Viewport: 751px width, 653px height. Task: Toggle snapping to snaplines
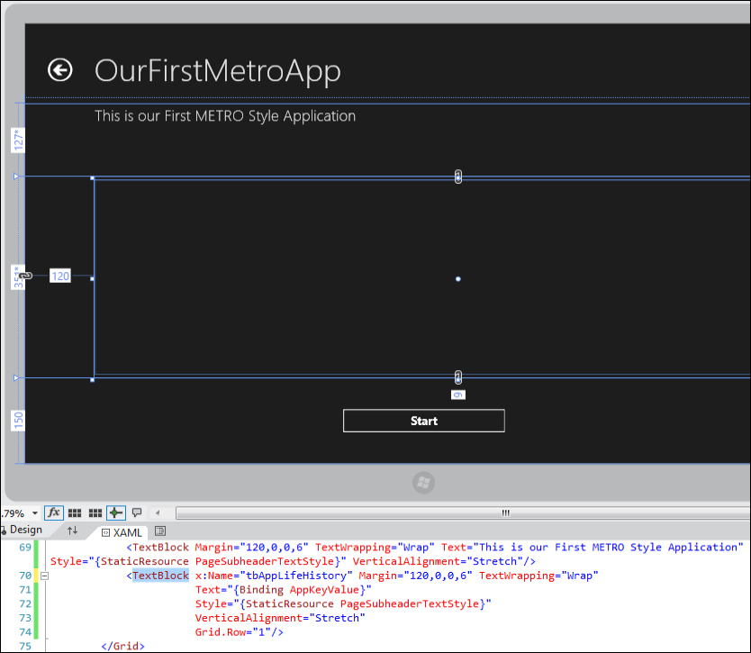tap(115, 512)
